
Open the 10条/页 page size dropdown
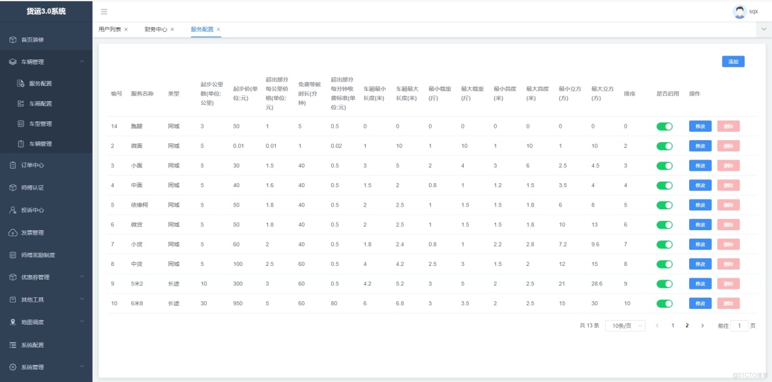(x=625, y=326)
